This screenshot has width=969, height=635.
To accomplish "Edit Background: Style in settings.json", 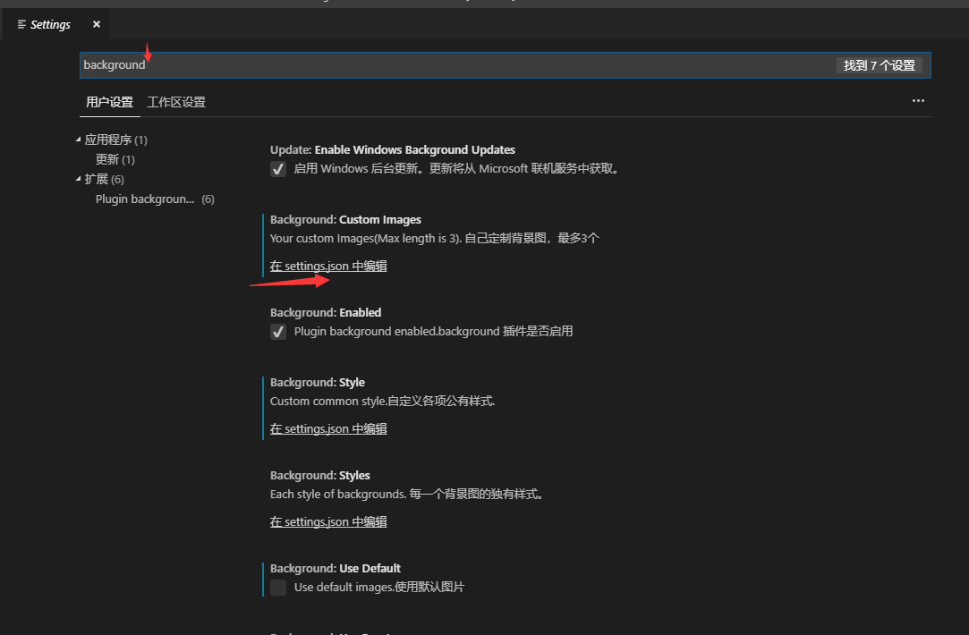I will 327,428.
